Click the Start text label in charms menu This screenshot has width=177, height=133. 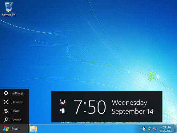pyautogui.click(x=15, y=129)
